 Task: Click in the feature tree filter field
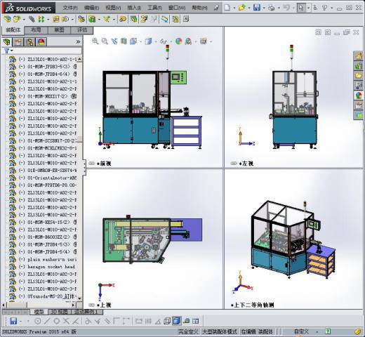coord(48,51)
